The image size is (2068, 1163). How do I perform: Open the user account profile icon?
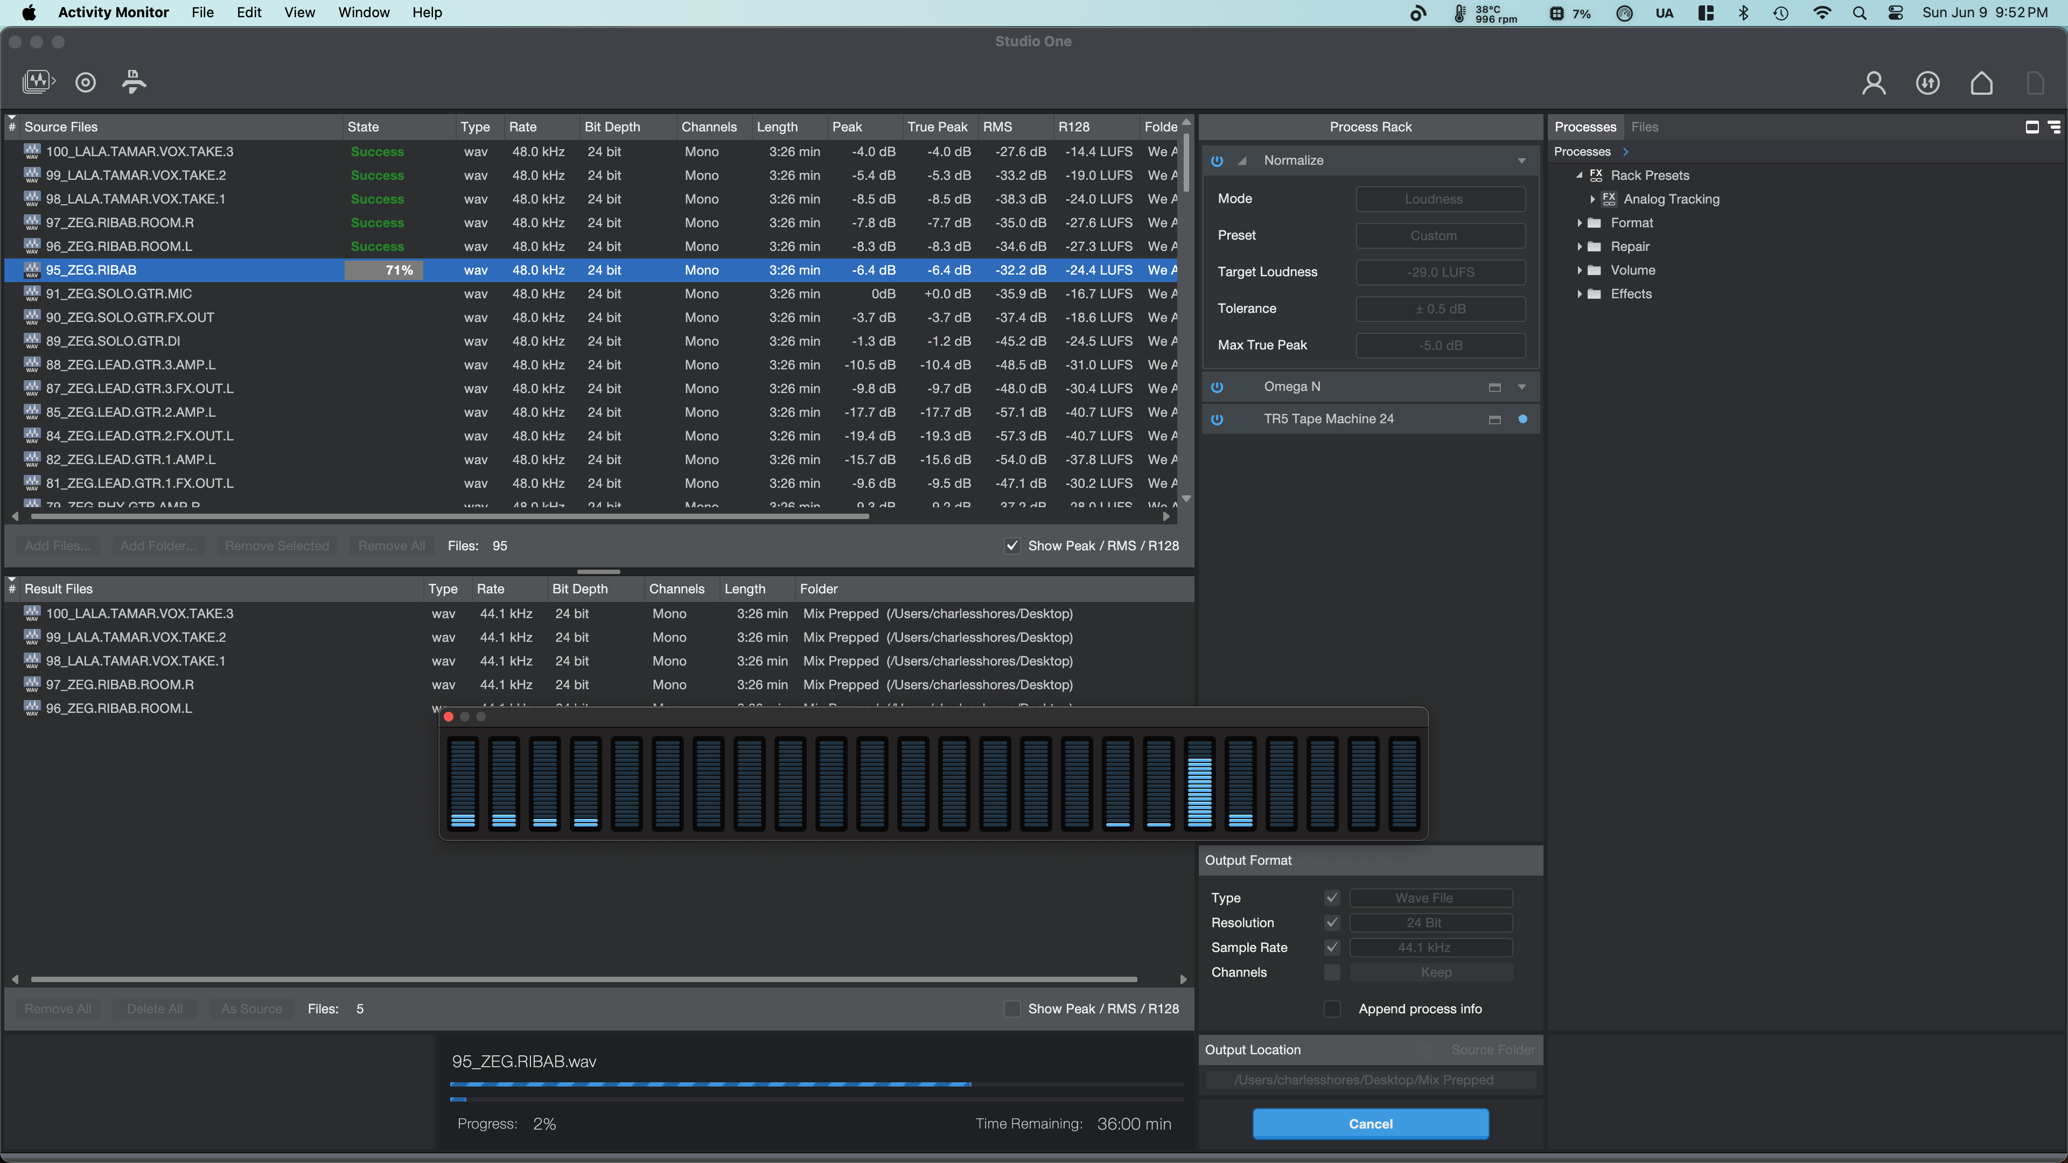coord(1874,83)
